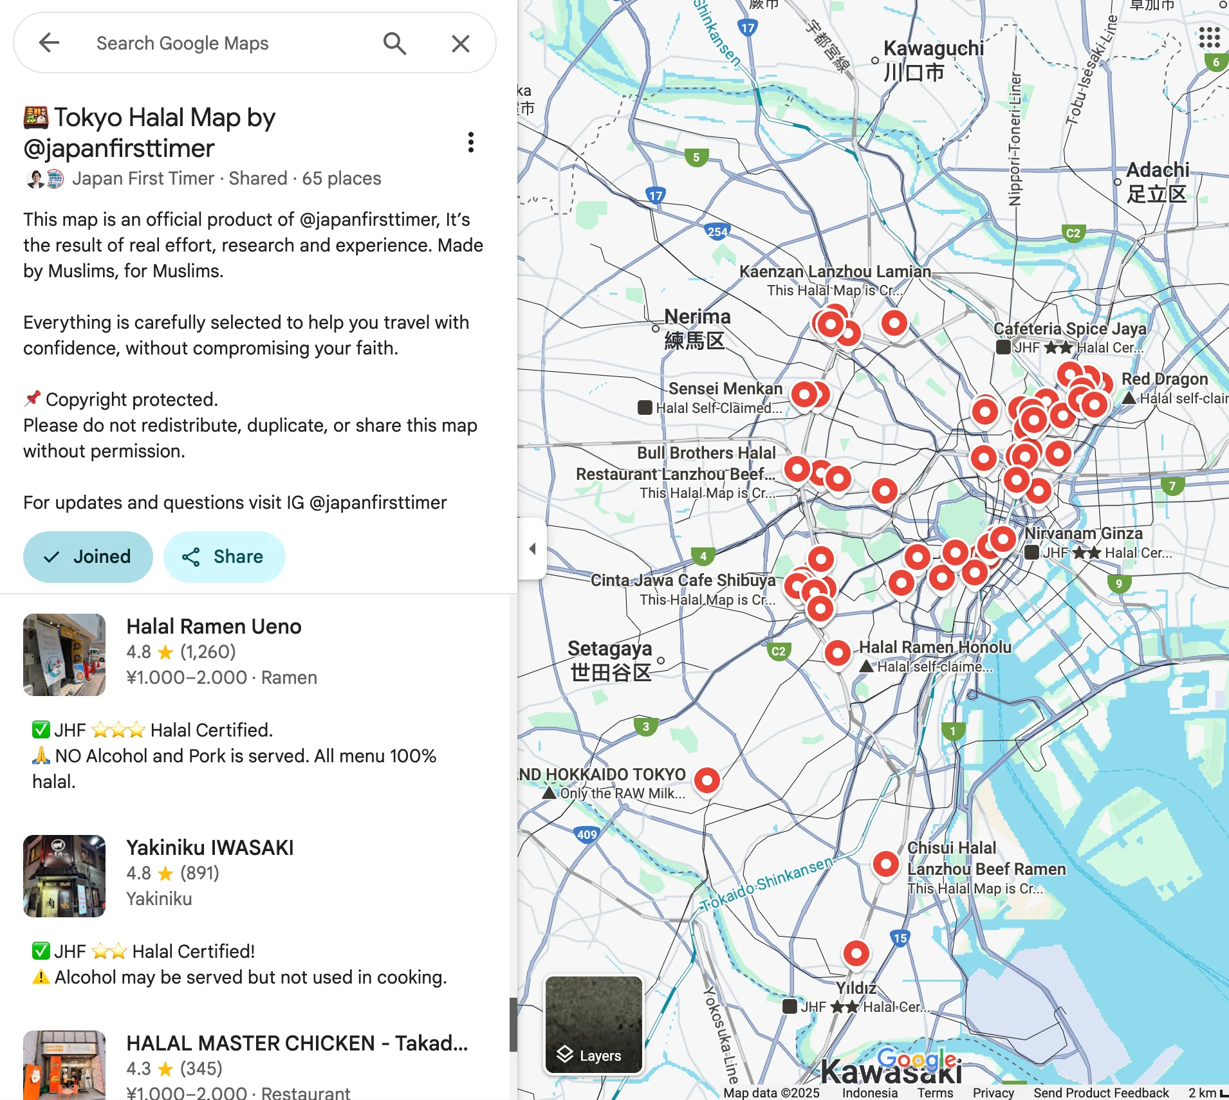Click the Google logo on the map
This screenshot has height=1100, width=1229.
918,1059
